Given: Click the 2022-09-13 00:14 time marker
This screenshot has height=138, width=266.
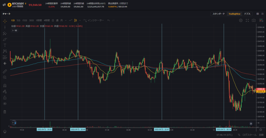Looking at the screenshot, I should point(224,129).
